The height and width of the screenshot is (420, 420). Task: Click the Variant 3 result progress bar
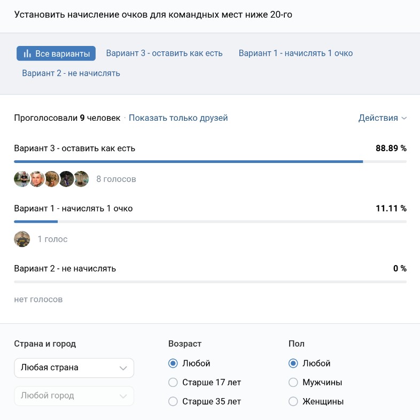pos(188,161)
